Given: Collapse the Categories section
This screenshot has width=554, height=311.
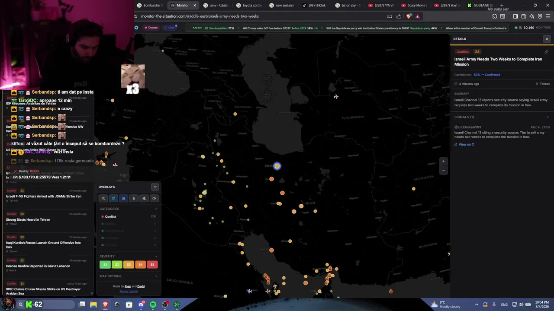Looking at the screenshot, I should (x=156, y=209).
